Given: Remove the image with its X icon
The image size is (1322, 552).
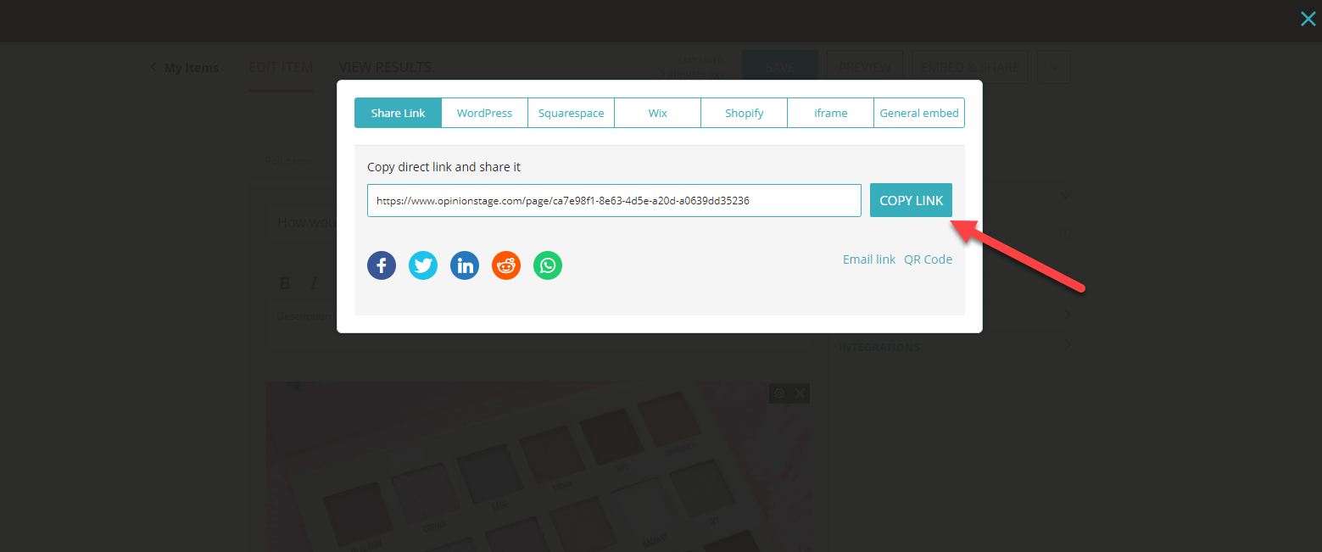Looking at the screenshot, I should [800, 393].
